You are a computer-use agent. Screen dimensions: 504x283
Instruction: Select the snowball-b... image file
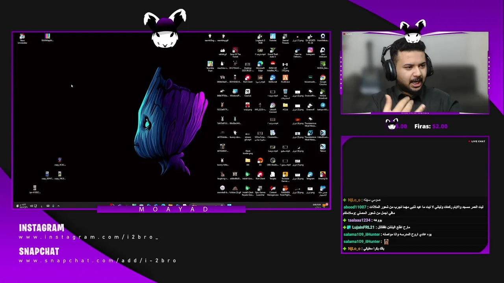pos(222,189)
